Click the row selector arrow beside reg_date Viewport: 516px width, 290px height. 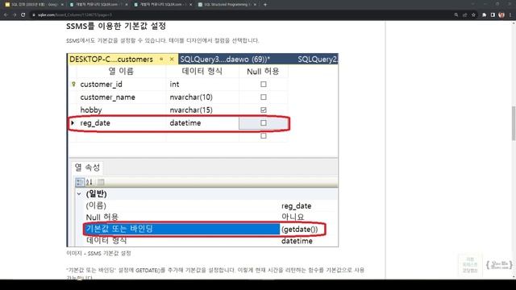click(x=73, y=122)
